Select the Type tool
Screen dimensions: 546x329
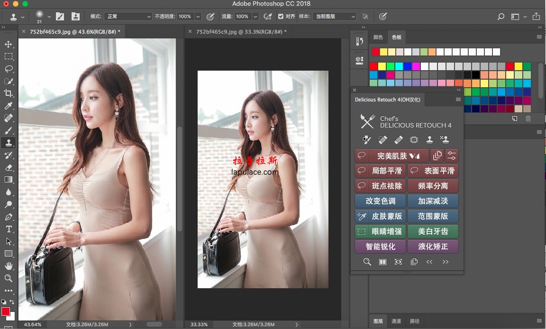pos(9,229)
